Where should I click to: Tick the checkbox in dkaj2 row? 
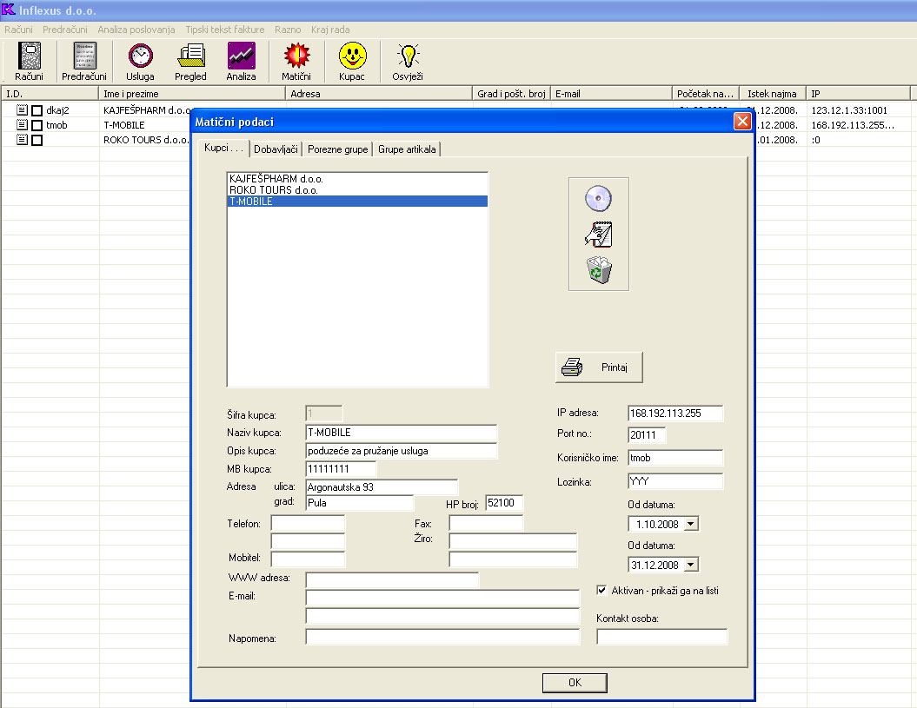[37, 110]
